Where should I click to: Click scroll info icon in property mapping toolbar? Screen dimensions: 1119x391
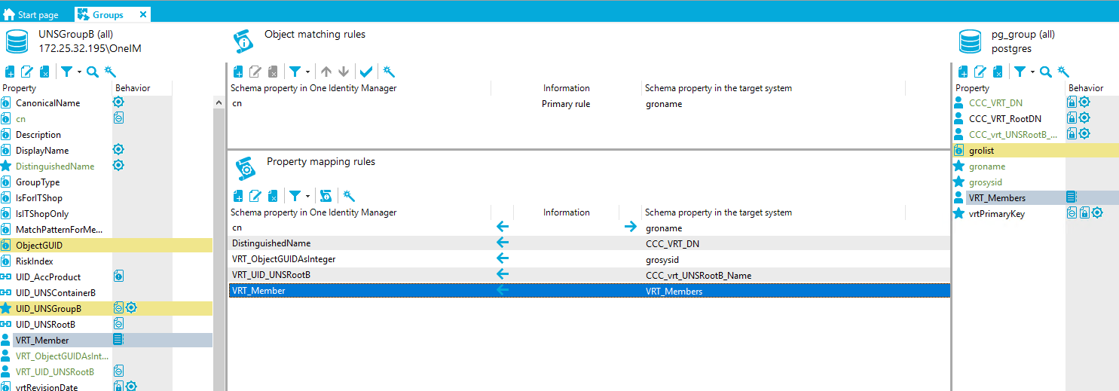click(x=326, y=196)
